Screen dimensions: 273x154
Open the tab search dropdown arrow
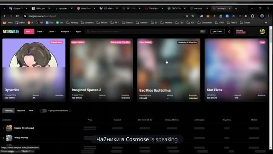pyautogui.click(x=4, y=9)
